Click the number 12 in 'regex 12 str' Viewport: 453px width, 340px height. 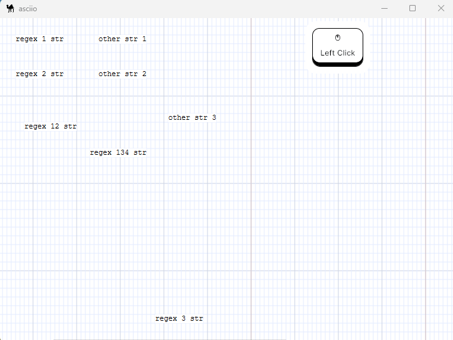tap(55, 127)
